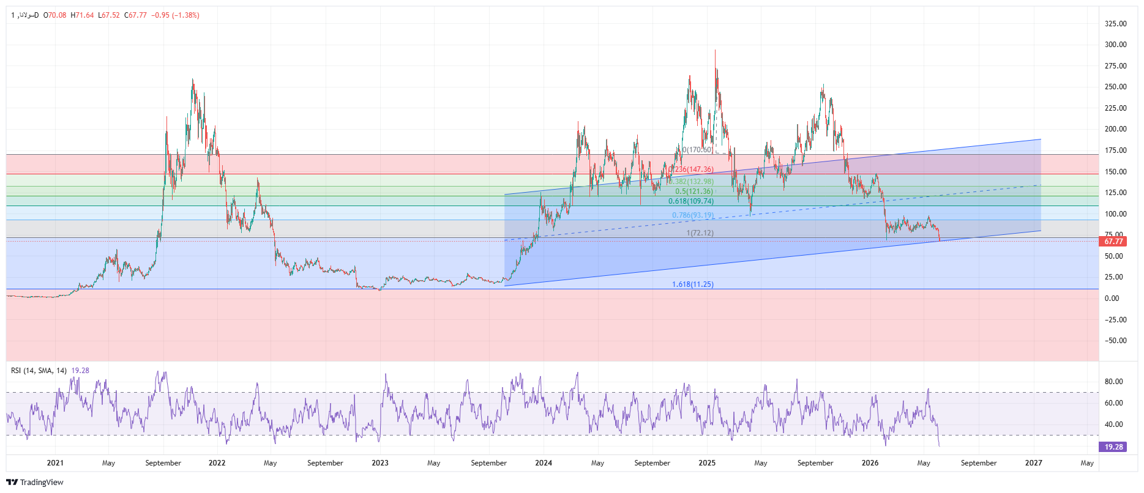Screen dimensions: 1144x493
Task: Select the Fibonacci 0.382(132.98) level label
Action: [692, 182]
